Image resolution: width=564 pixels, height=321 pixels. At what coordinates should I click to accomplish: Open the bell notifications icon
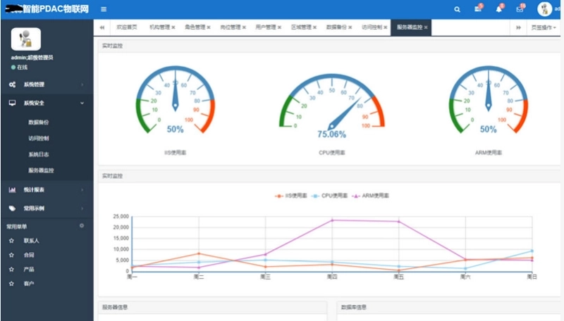(x=499, y=8)
